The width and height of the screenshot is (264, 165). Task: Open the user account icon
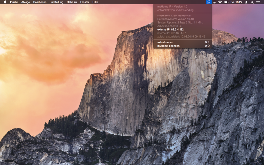click(x=246, y=2)
